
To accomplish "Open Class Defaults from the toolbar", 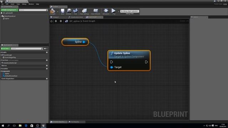I will 95,11.
